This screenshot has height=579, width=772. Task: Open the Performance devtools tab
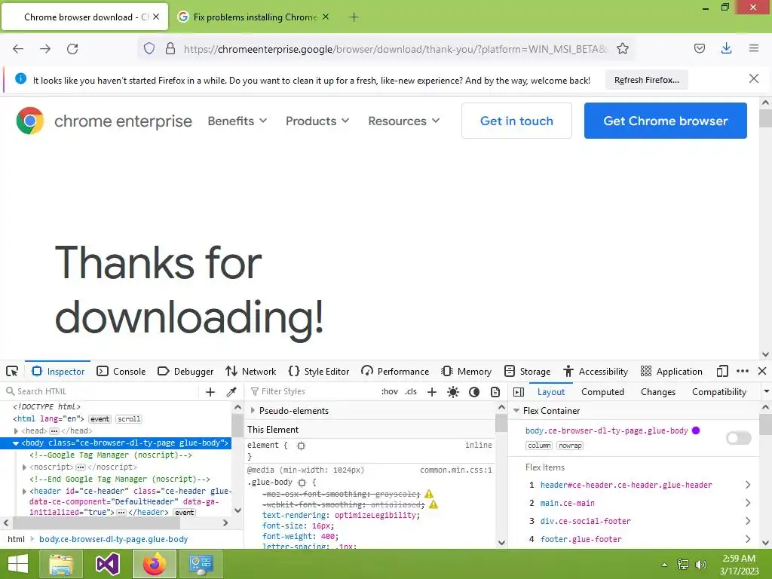(x=395, y=371)
